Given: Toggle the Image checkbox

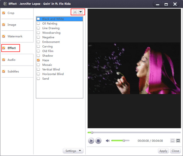Looking at the screenshot, I should 4,25.
